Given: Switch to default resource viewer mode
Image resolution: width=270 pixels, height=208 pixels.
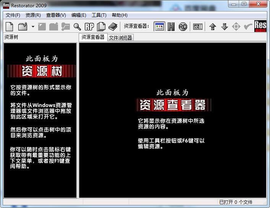Looking at the screenshot, I should pyautogui.click(x=160, y=26).
